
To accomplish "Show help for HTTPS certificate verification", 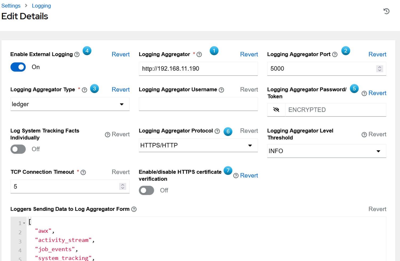I will click(x=236, y=176).
